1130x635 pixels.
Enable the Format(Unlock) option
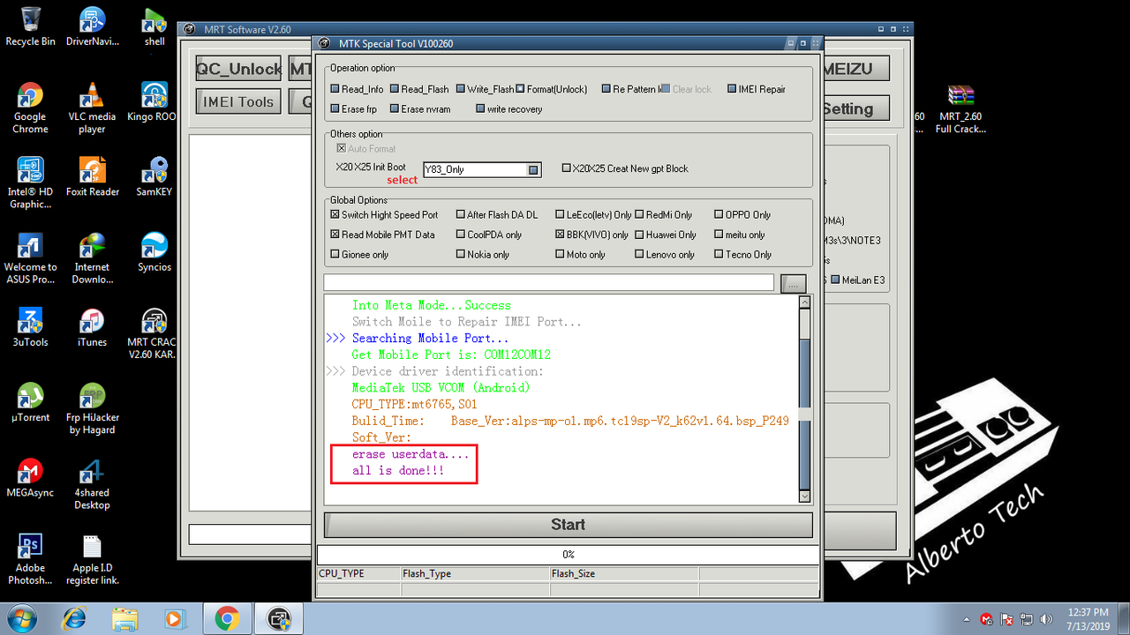[x=521, y=89]
